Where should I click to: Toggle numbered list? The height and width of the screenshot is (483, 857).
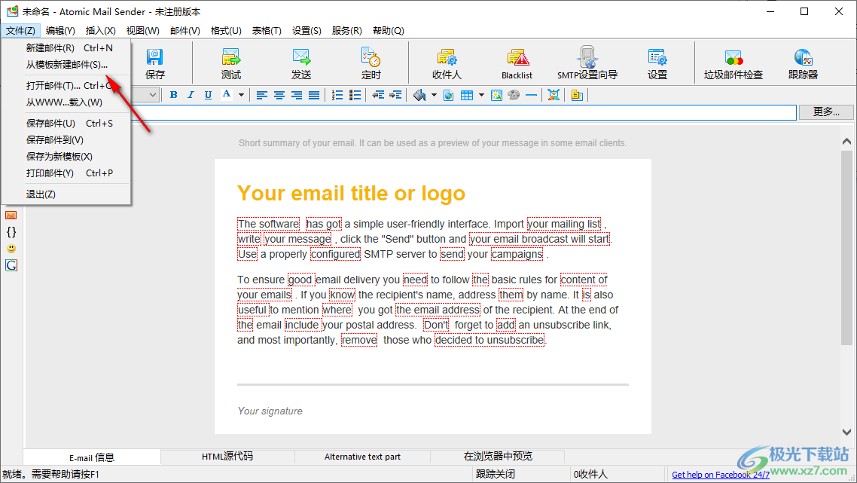pyautogui.click(x=337, y=95)
